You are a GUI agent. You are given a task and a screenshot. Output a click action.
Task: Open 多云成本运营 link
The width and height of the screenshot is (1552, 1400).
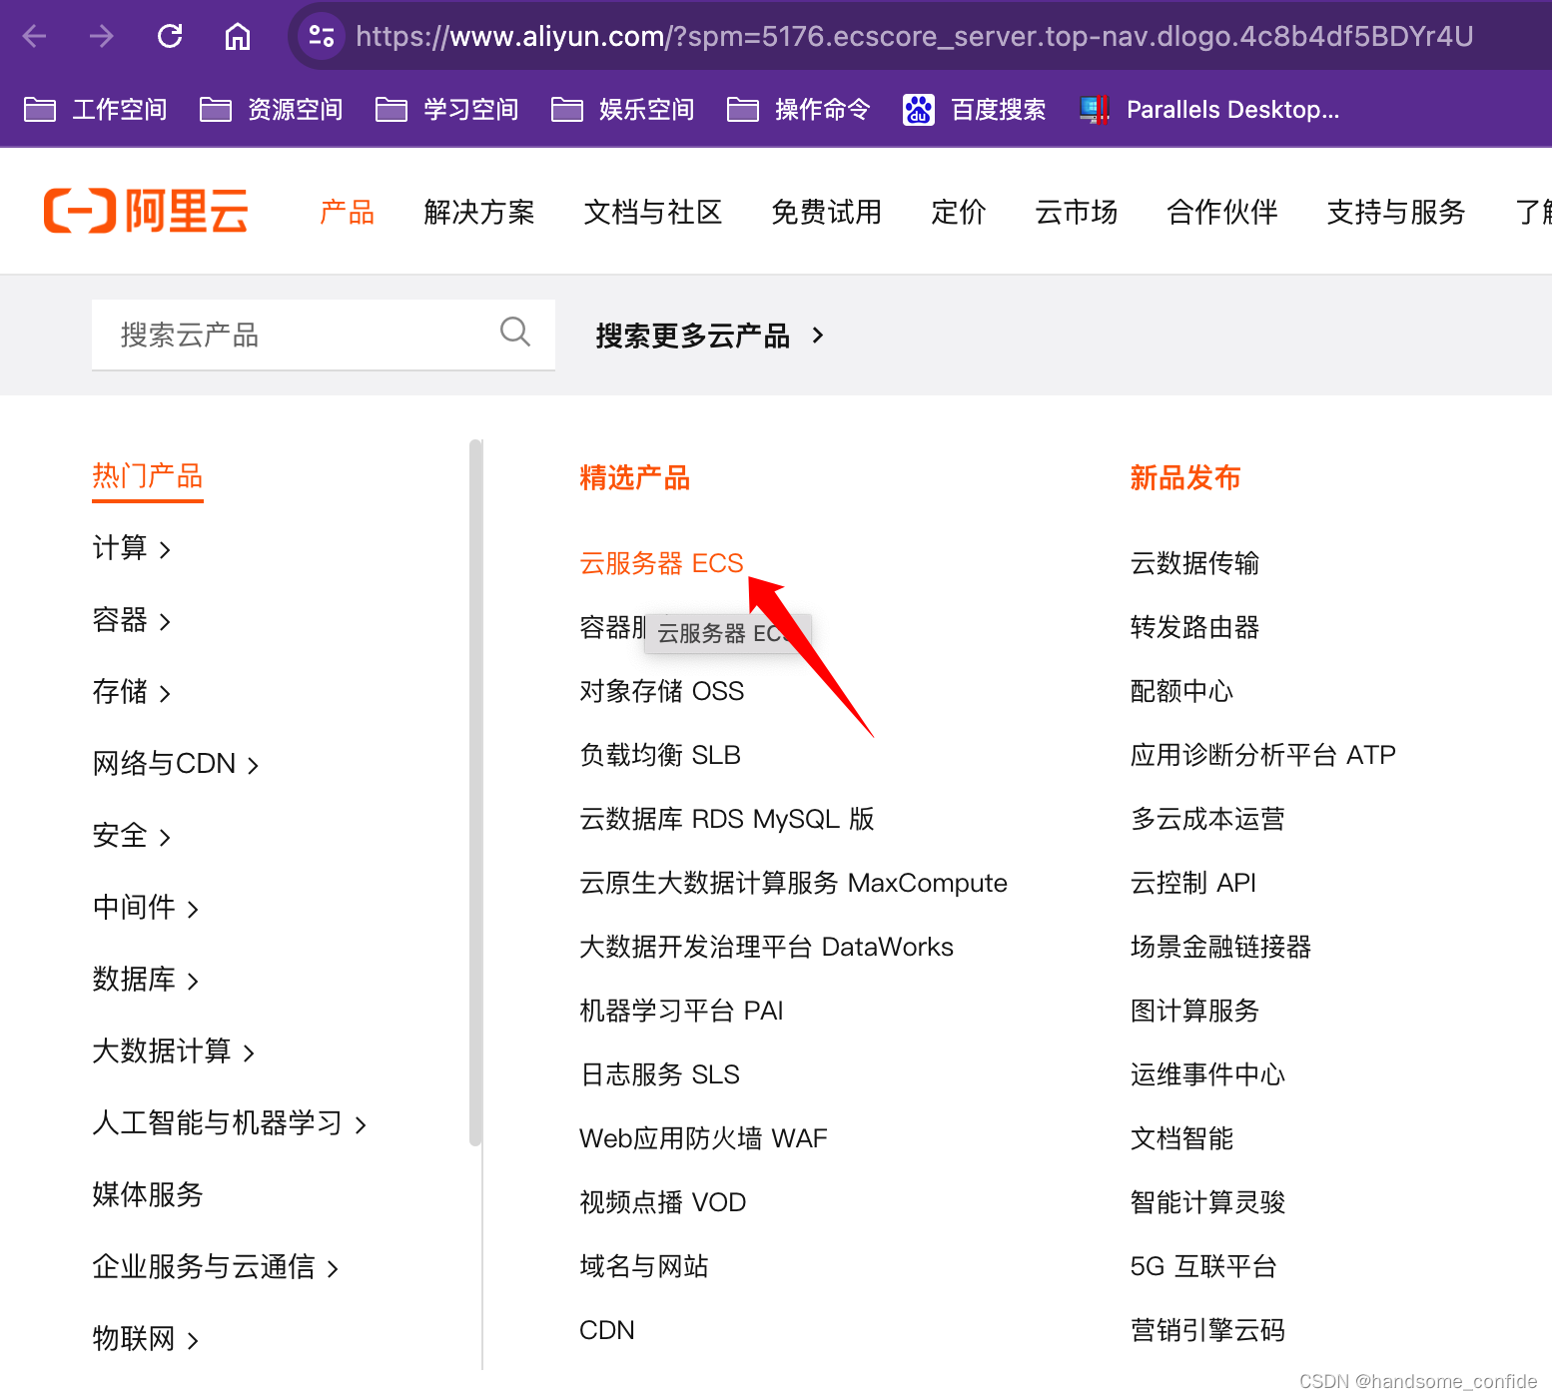(1207, 819)
